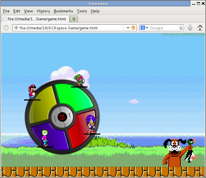Click the green-haired Link character sprite

coord(79,80)
